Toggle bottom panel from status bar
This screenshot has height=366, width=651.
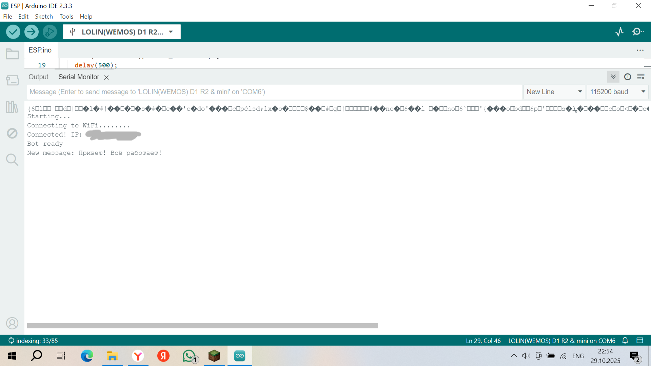pos(640,341)
